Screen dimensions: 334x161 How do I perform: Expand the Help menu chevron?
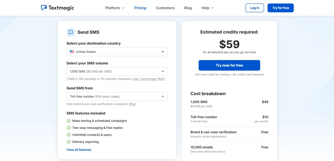point(212,8)
